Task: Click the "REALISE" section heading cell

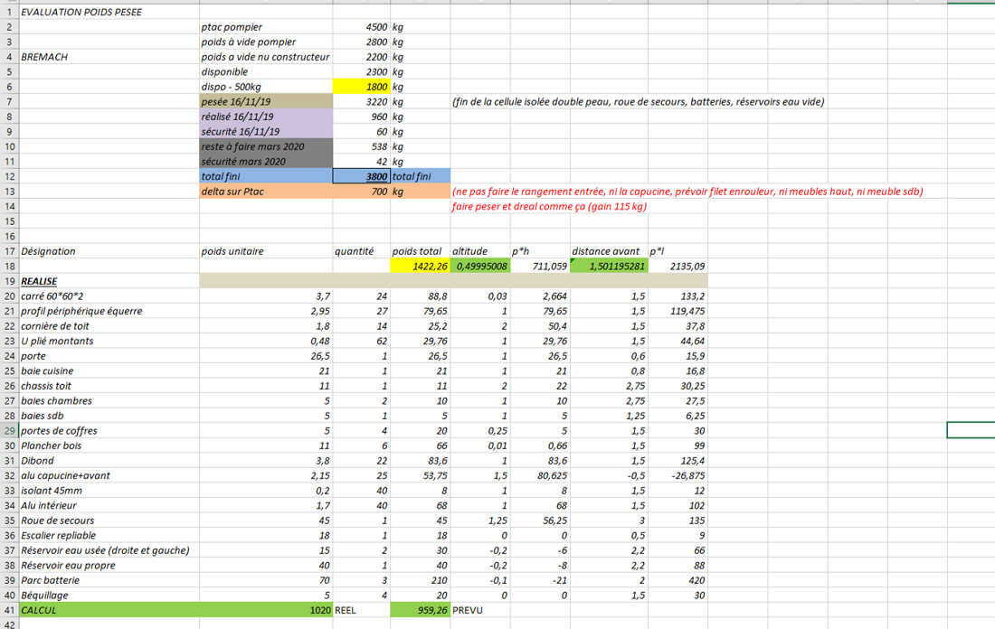Action: pyautogui.click(x=39, y=281)
